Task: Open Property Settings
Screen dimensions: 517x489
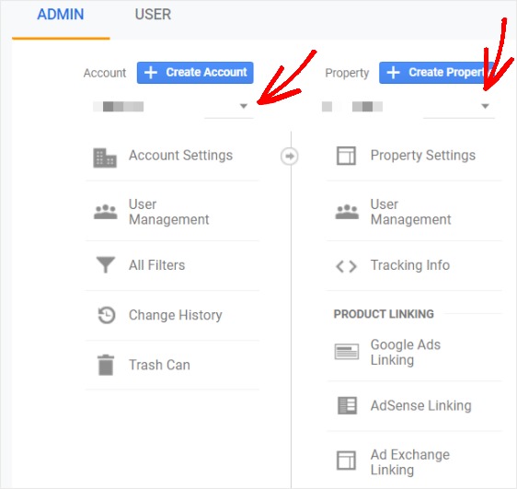Action: coord(423,155)
